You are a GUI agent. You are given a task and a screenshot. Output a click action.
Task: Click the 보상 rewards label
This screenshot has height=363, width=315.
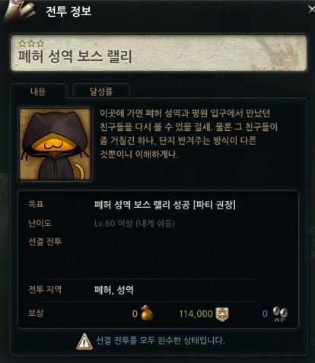[36, 313]
